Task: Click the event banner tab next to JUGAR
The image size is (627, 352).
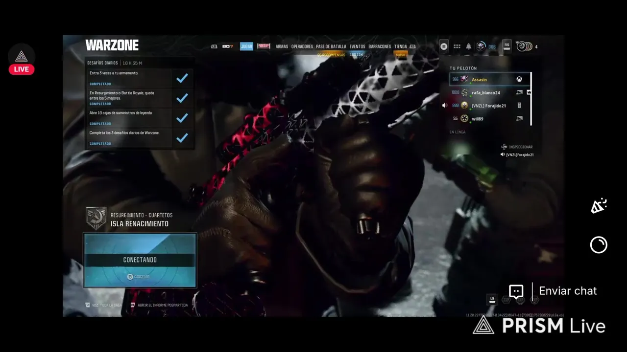Action: coord(264,46)
